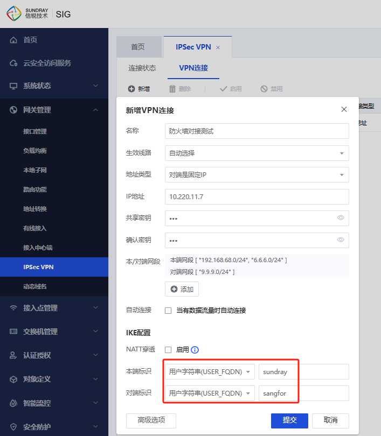The width and height of the screenshot is (381, 436).
Task: Switch to the 连接状态 sub-tab
Action: click(142, 68)
